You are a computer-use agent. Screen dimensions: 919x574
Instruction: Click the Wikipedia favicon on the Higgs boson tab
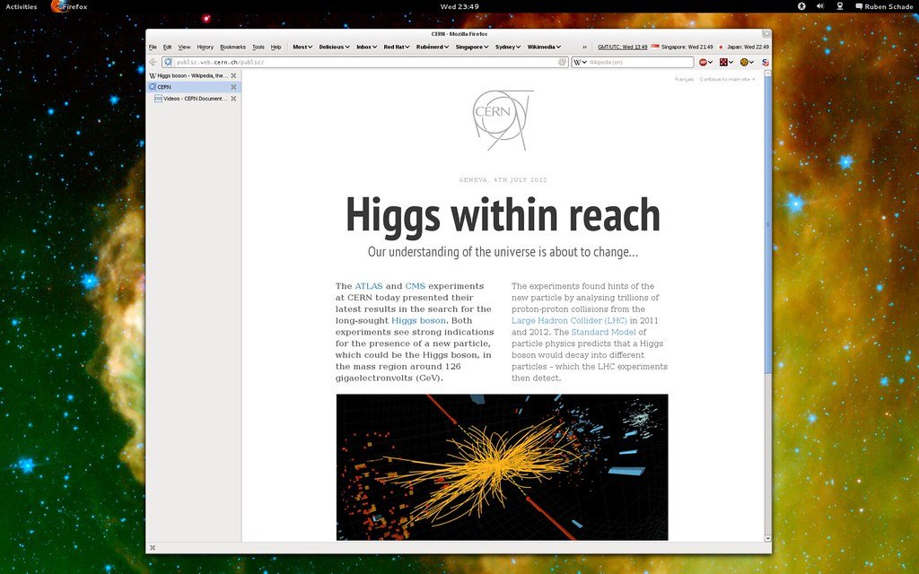[153, 74]
